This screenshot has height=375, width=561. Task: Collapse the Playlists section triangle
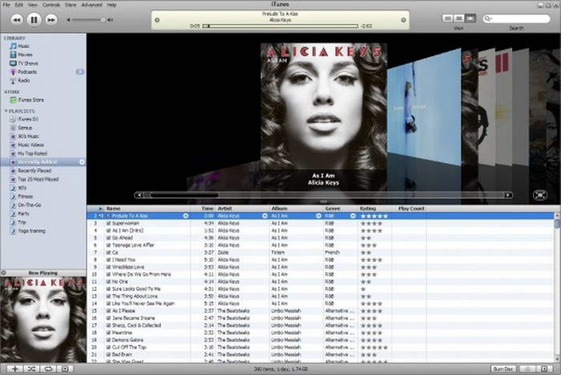[x=6, y=111]
